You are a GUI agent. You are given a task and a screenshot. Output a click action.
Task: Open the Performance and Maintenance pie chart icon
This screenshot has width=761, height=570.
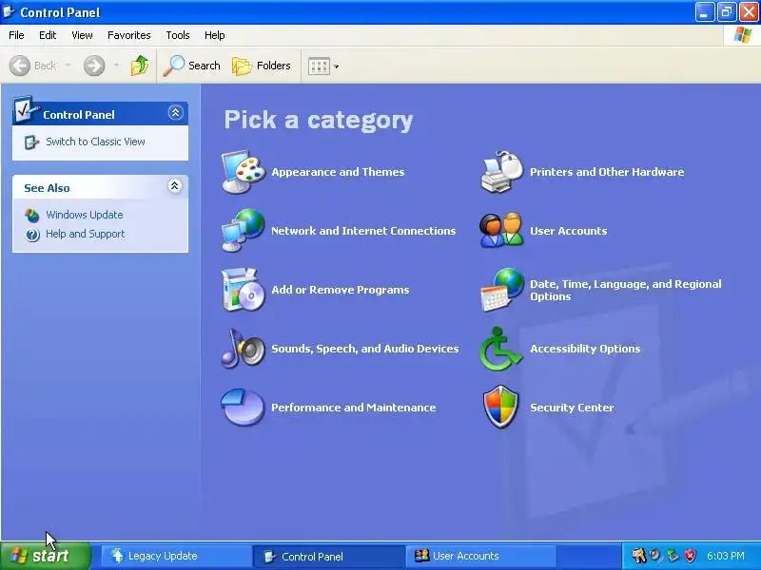pyautogui.click(x=244, y=408)
